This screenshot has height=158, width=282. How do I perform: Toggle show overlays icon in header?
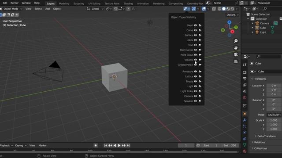click(204, 9)
